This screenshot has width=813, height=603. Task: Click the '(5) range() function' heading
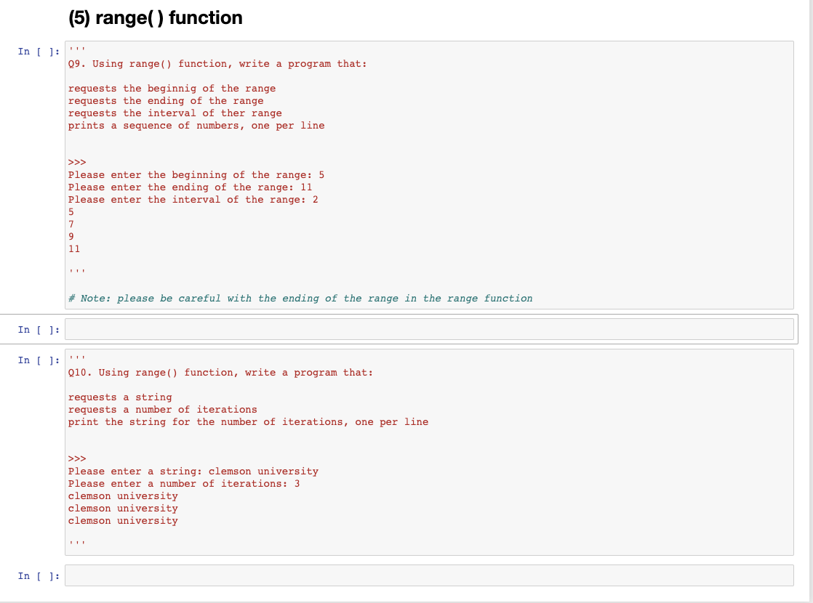[x=155, y=17]
